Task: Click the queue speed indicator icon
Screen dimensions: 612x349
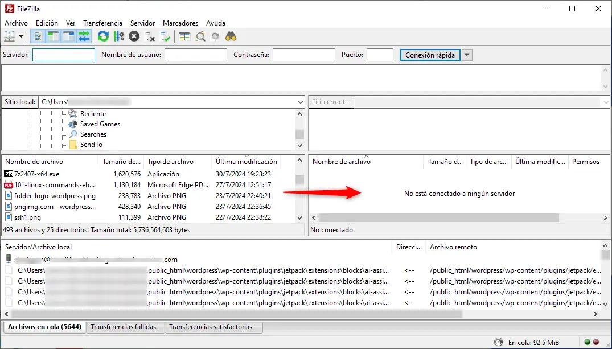Action: click(x=498, y=342)
